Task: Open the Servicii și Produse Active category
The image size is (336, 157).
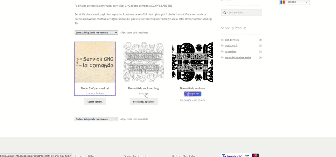Action: [x=238, y=58]
